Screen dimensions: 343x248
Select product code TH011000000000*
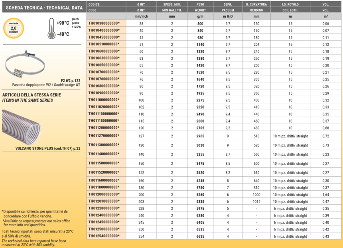coord(104,100)
